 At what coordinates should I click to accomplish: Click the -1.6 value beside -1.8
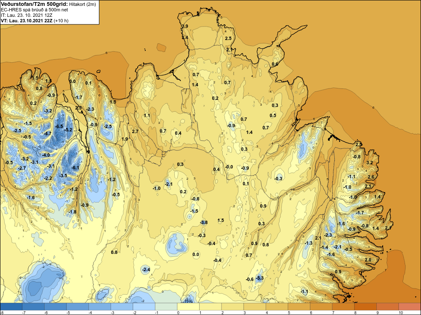pos(31,198)
